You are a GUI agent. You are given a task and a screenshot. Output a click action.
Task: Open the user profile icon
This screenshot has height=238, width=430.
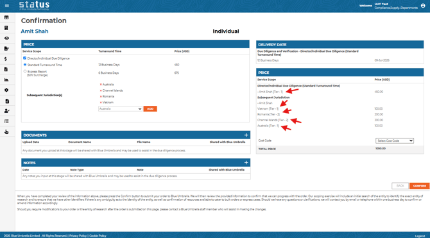coord(423,6)
